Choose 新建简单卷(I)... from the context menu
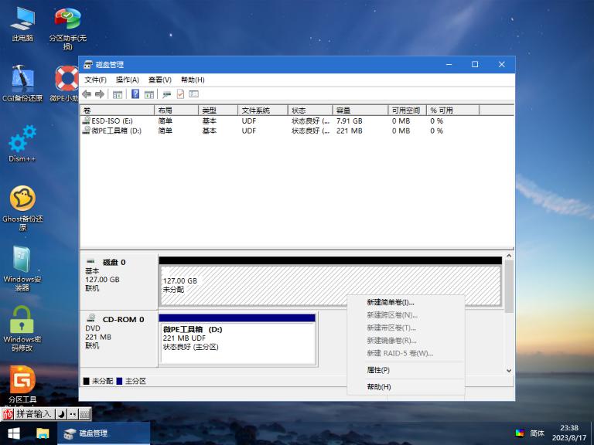The height and width of the screenshot is (445, 594). [x=406, y=302]
